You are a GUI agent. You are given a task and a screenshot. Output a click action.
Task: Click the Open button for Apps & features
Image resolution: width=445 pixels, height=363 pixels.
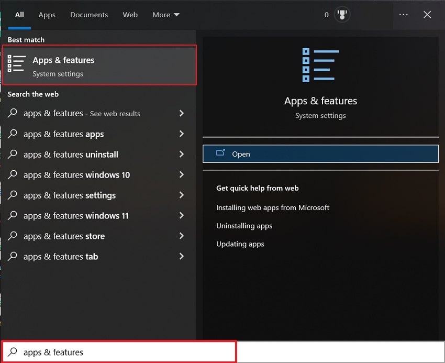[320, 154]
